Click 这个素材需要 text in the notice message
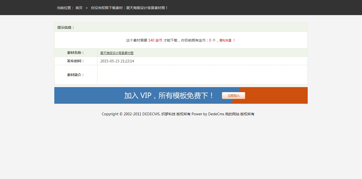 137,40
